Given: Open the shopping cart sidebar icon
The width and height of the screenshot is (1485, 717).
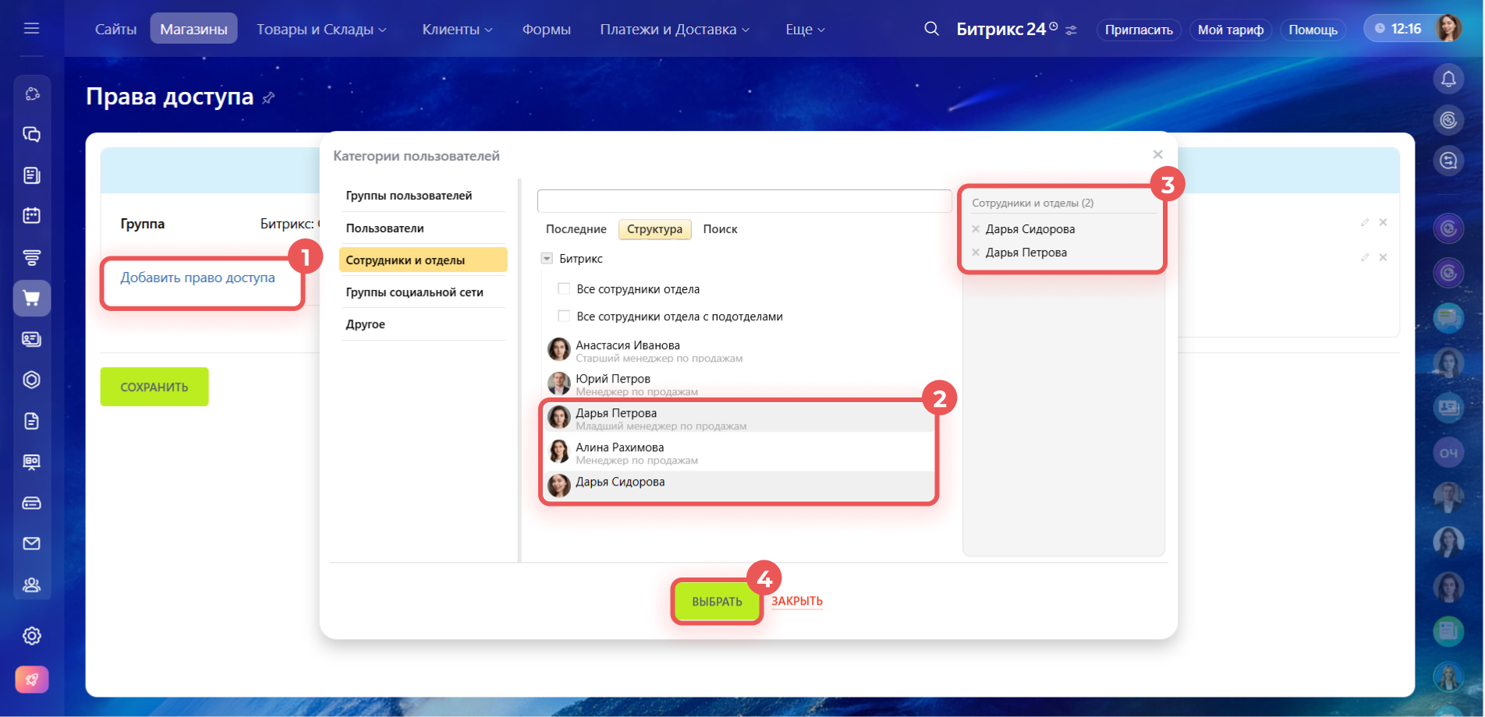Looking at the screenshot, I should tap(31, 298).
